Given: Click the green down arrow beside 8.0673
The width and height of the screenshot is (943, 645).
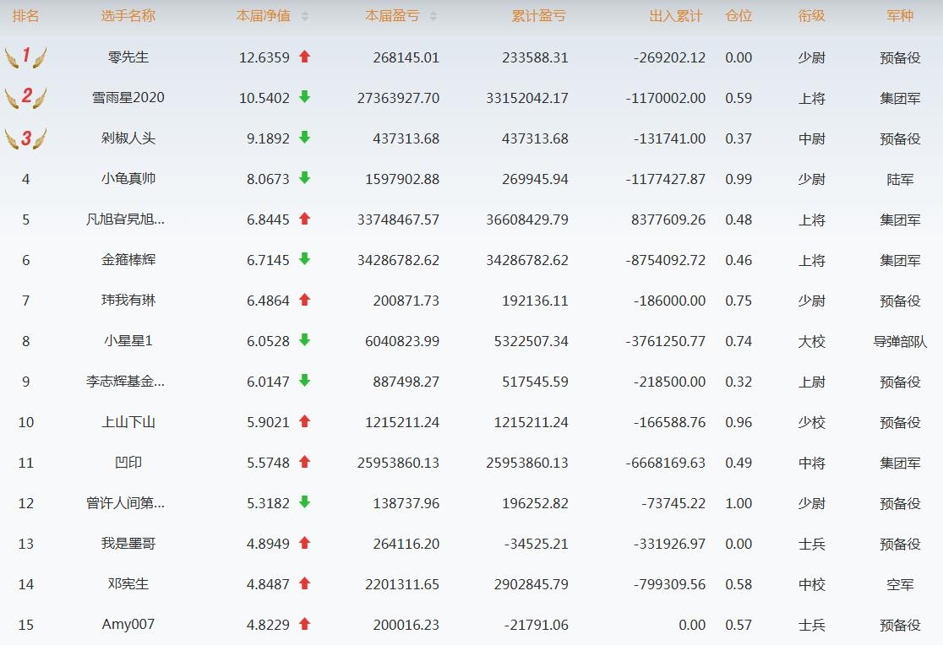Looking at the screenshot, I should (305, 179).
